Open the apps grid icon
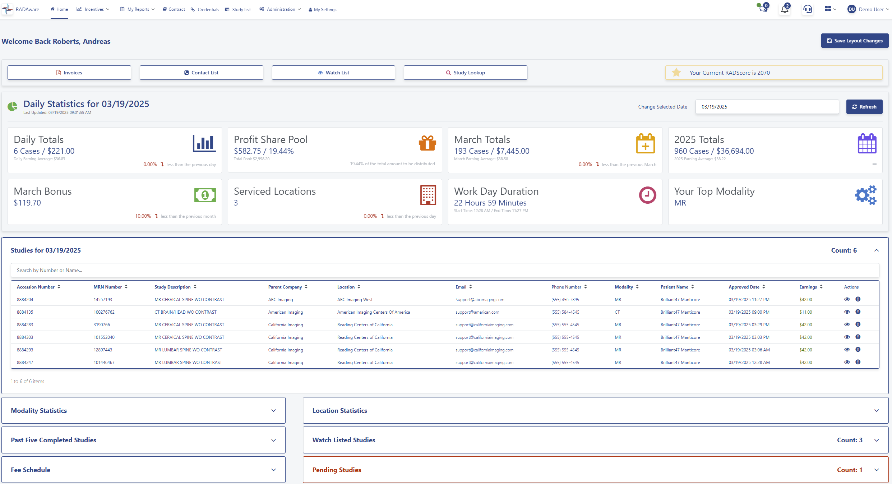The image size is (892, 484). [x=828, y=9]
